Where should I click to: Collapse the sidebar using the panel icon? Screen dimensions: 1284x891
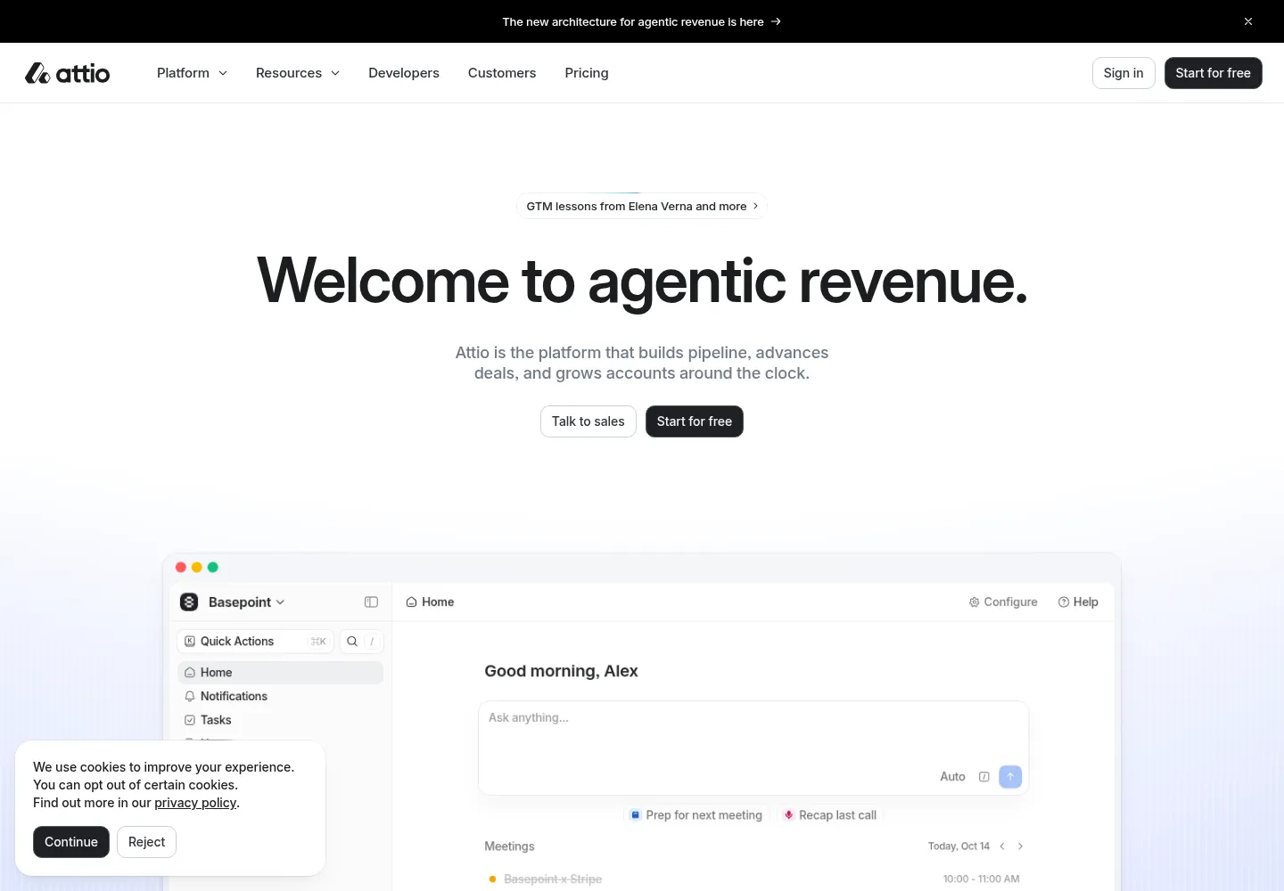click(x=372, y=602)
